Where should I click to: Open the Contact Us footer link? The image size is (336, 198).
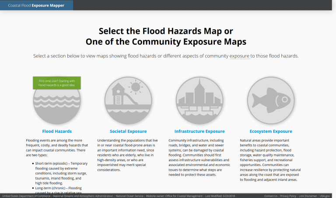pos(270,195)
